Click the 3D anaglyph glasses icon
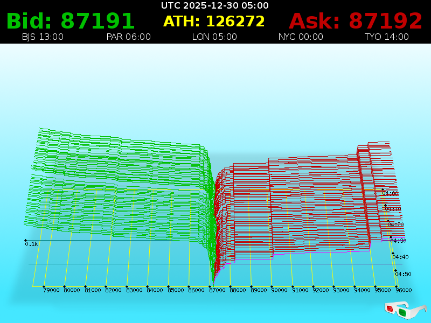 pyautogui.click(x=405, y=310)
